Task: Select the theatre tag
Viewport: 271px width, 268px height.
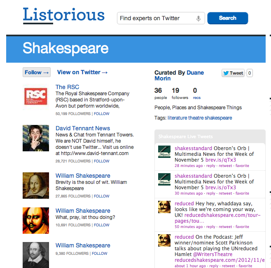Action: 196,118
